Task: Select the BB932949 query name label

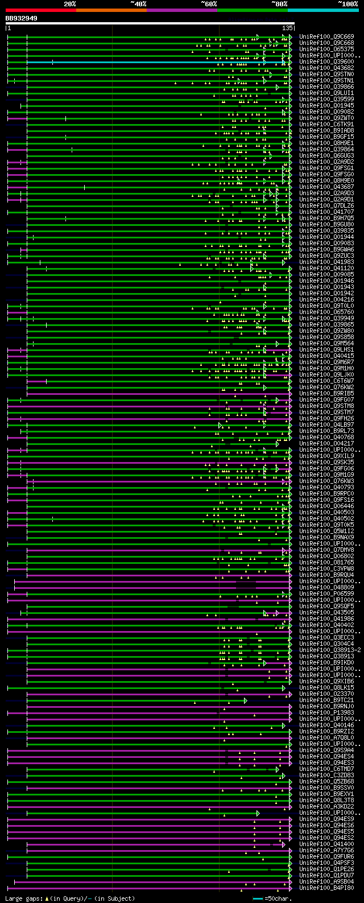Action: click(22, 18)
